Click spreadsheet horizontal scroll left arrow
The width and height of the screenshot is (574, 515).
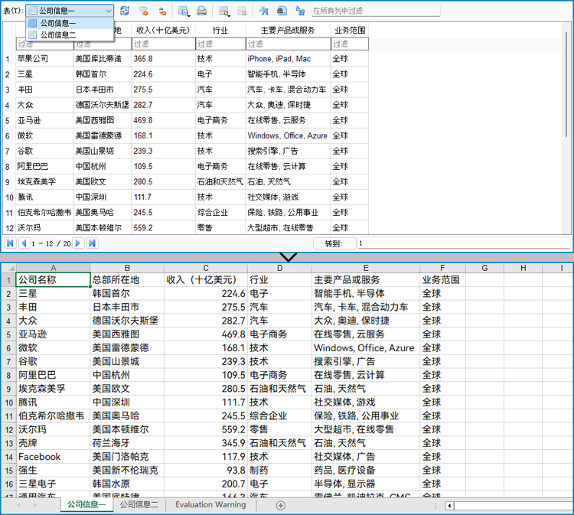pos(449,506)
